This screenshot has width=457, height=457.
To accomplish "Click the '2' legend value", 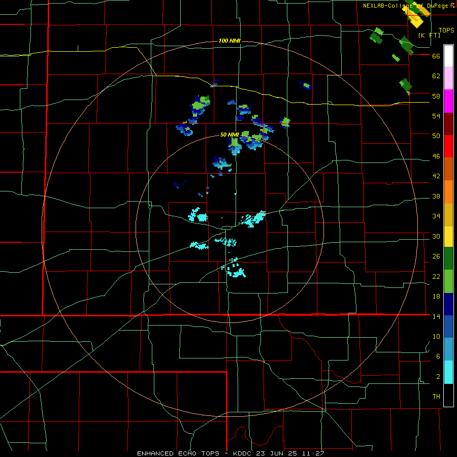I will [x=438, y=377].
